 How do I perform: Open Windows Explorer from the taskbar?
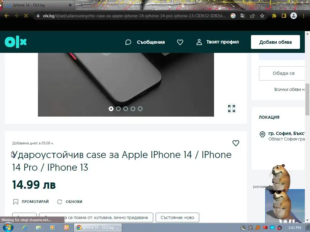coord(38,227)
